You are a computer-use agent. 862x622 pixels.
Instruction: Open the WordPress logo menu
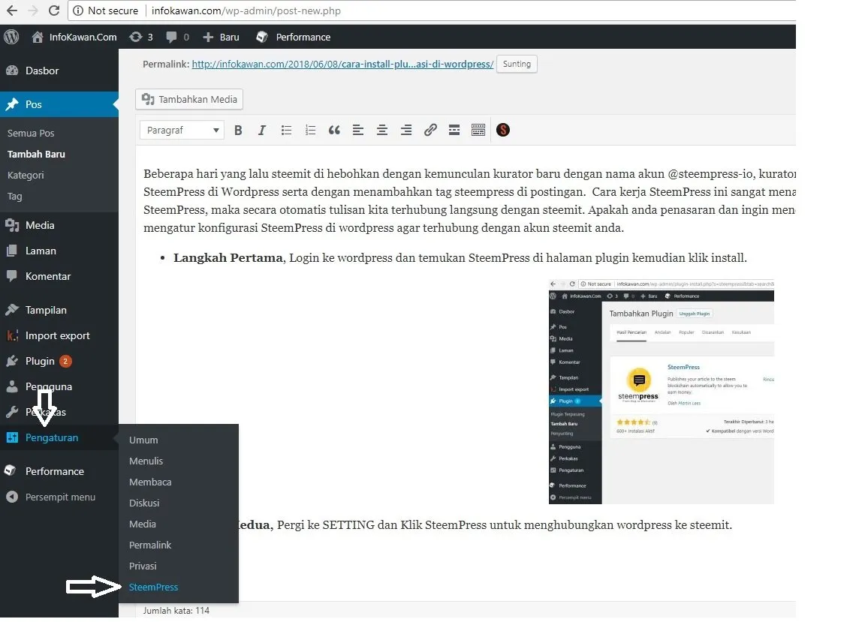(x=11, y=37)
